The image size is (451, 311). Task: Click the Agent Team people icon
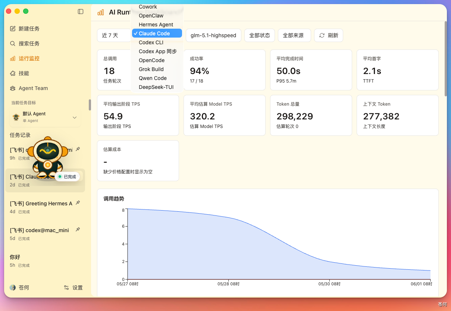pyautogui.click(x=13, y=88)
